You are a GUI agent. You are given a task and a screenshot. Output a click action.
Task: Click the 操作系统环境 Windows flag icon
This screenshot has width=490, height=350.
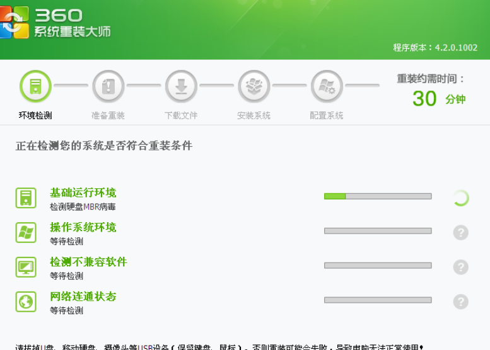pos(26,232)
